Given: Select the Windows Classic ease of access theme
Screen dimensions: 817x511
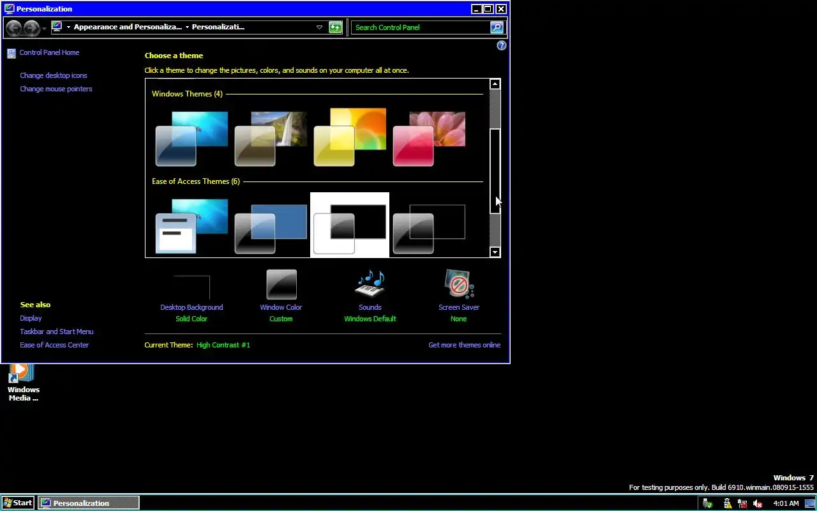Looking at the screenshot, I should coord(191,225).
